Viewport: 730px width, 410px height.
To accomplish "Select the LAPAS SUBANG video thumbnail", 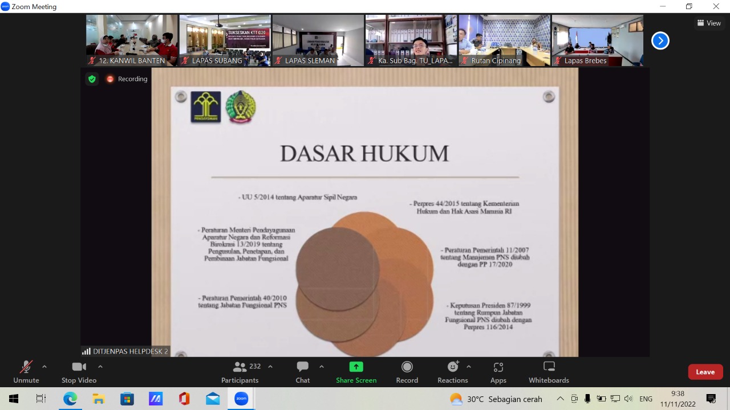I will (x=225, y=40).
